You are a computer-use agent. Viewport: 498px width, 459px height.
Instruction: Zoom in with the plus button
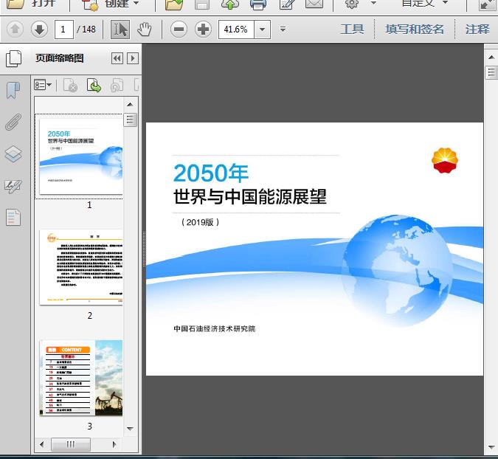(x=204, y=30)
